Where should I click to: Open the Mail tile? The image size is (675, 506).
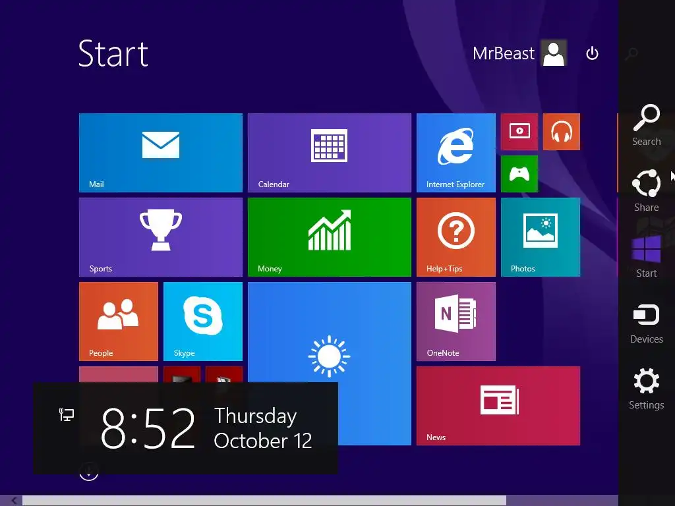161,153
